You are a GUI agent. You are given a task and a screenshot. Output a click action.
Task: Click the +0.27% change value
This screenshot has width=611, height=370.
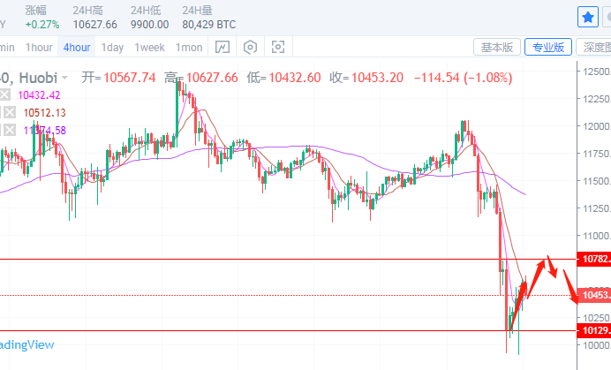coord(42,25)
